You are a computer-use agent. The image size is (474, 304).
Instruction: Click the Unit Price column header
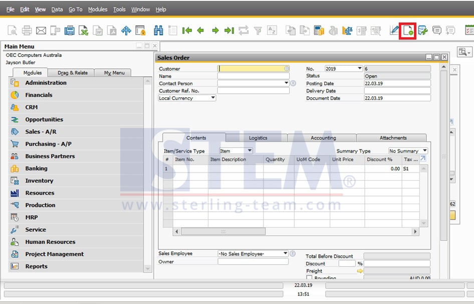343,159
